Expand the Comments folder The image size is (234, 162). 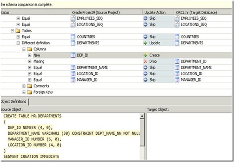24,86
